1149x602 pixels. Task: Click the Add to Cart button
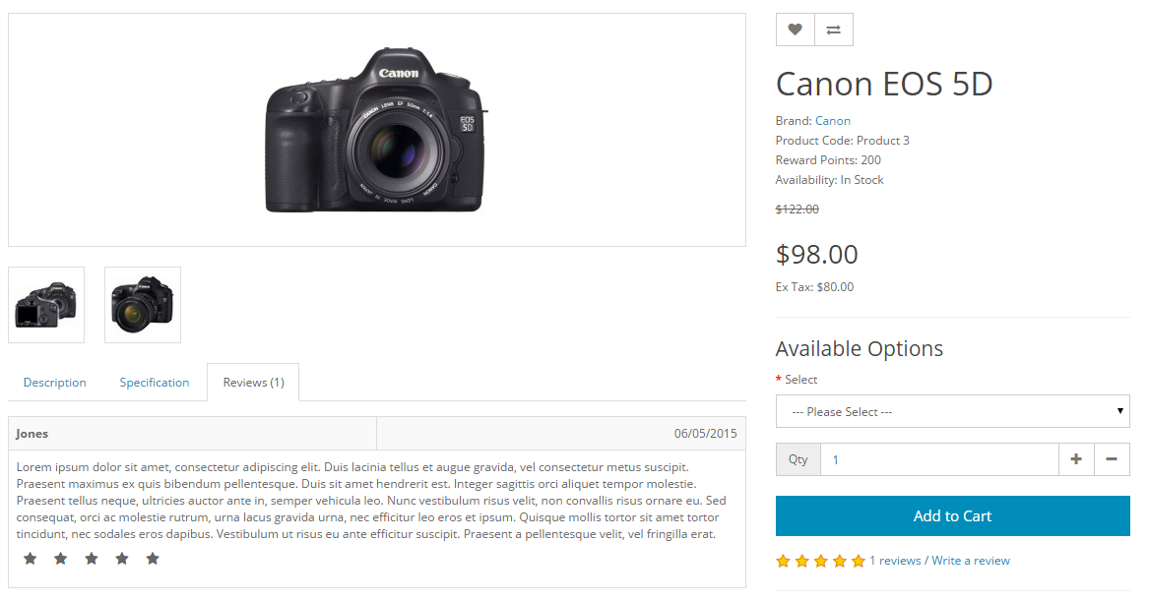(952, 515)
